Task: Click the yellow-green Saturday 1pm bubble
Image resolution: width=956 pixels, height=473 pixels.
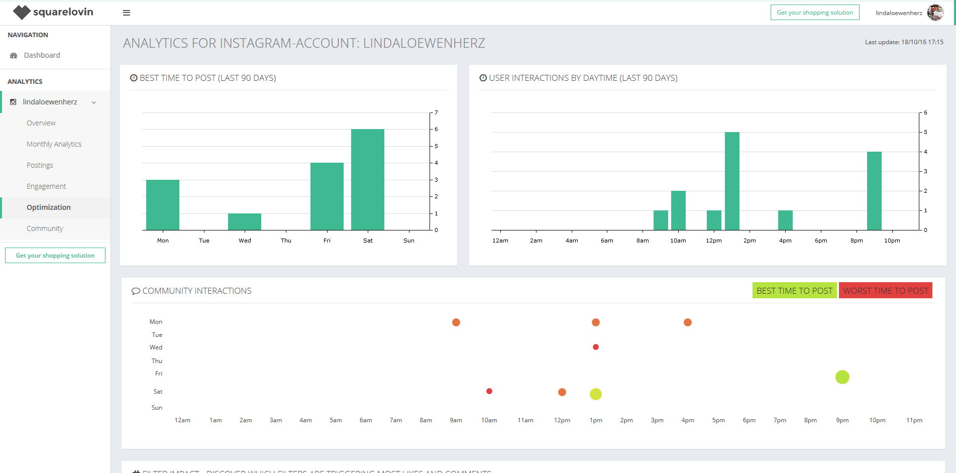Action: click(596, 394)
